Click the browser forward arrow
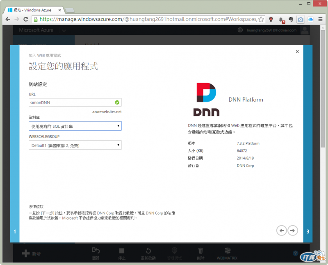The width and height of the screenshot is (328, 265). click(17, 19)
